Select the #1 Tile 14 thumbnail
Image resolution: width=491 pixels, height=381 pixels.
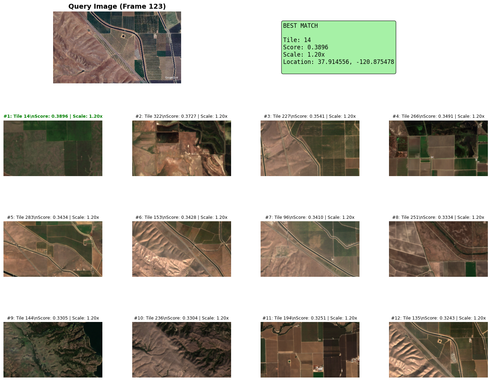click(53, 148)
